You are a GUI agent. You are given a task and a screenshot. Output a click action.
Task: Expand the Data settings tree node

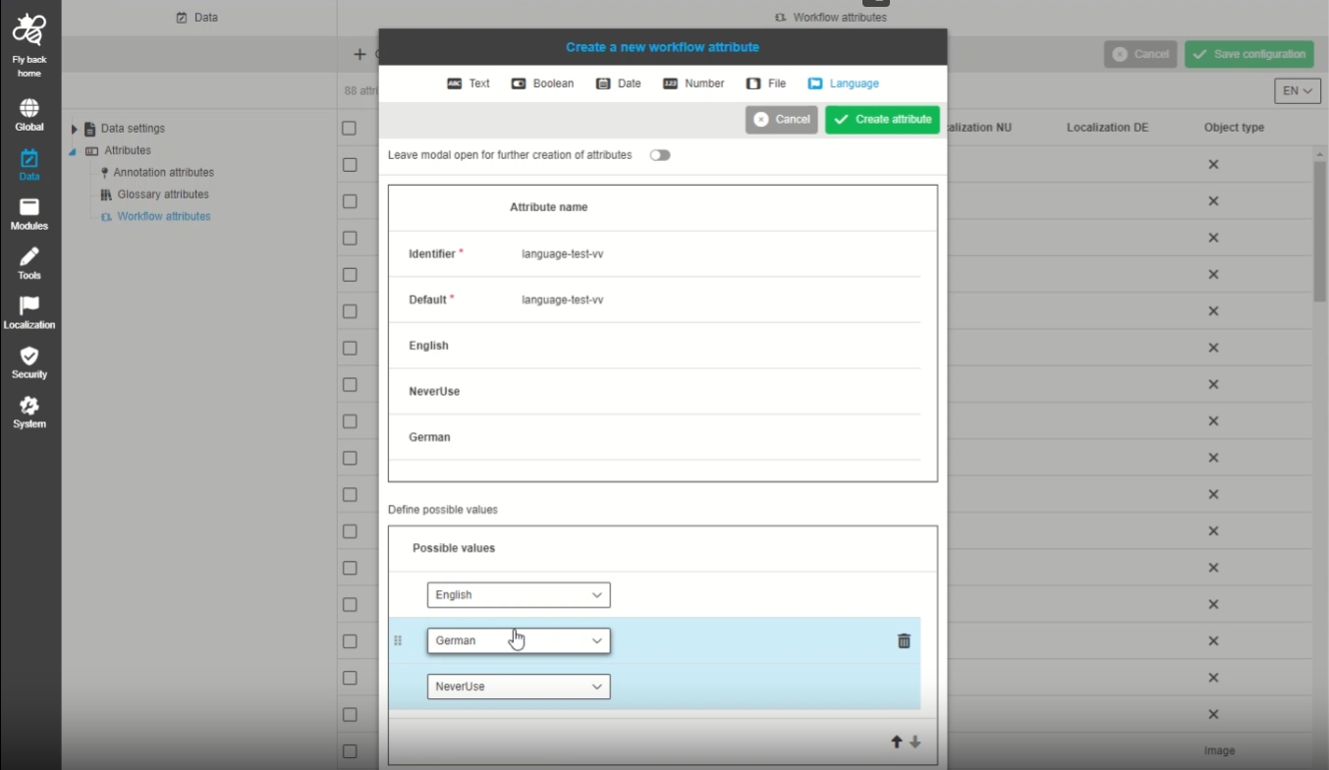click(75, 129)
